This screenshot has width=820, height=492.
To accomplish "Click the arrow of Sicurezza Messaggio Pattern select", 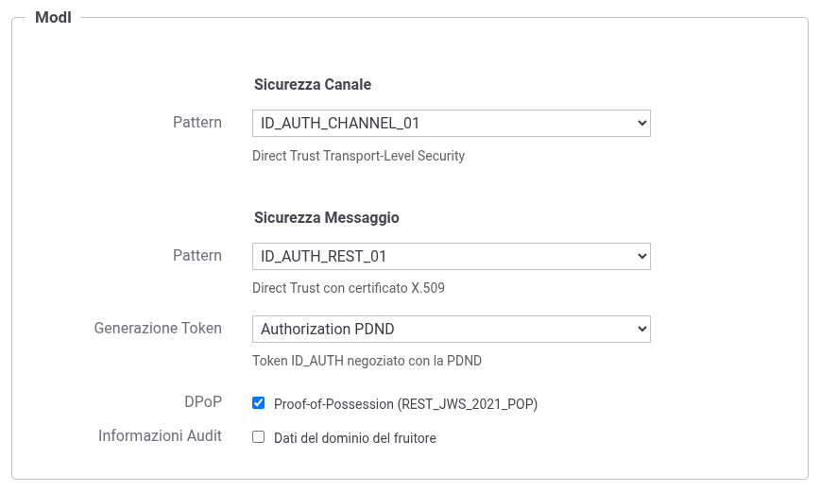I will click(641, 256).
